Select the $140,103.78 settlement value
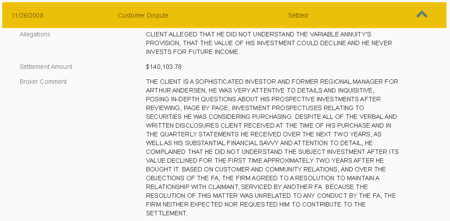450x221 pixels. tap(164, 67)
